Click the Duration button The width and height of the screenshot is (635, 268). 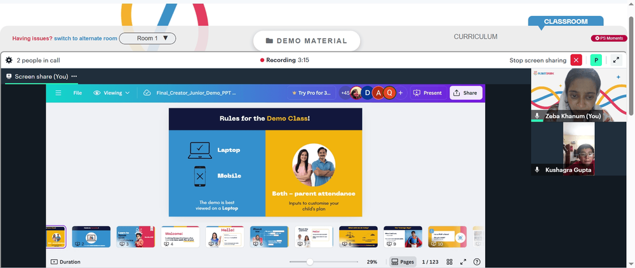tap(65, 262)
